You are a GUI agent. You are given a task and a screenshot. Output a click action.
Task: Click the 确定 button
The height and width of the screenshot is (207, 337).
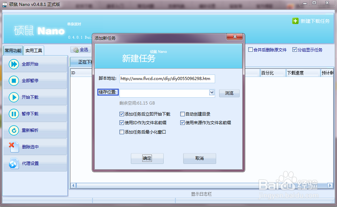[147, 158]
